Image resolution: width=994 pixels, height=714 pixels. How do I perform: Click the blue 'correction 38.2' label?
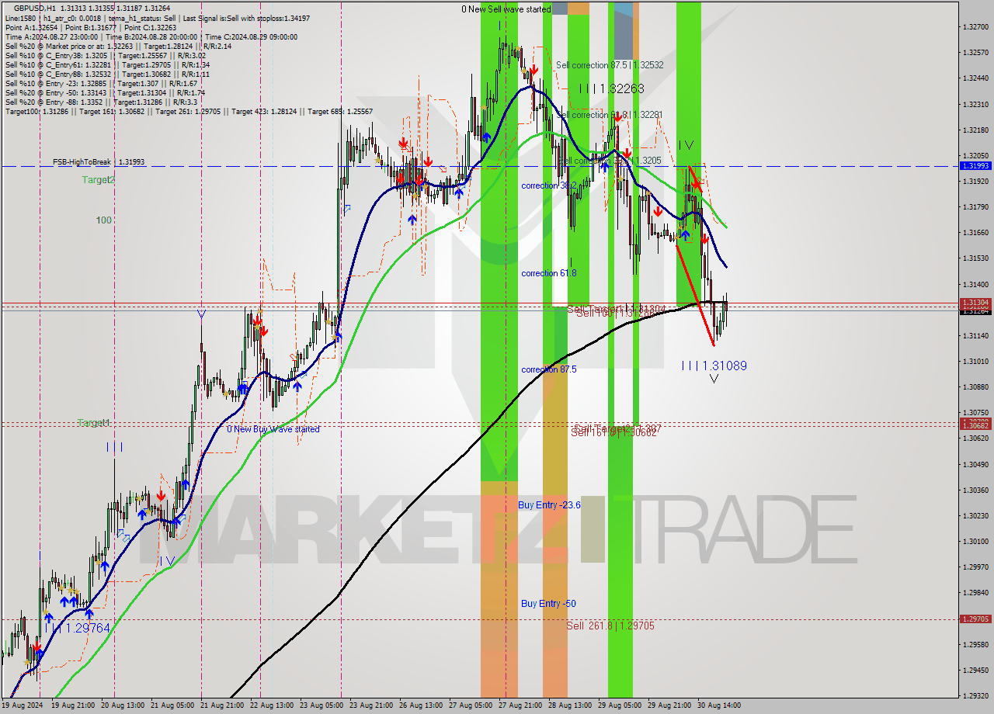pyautogui.click(x=549, y=185)
